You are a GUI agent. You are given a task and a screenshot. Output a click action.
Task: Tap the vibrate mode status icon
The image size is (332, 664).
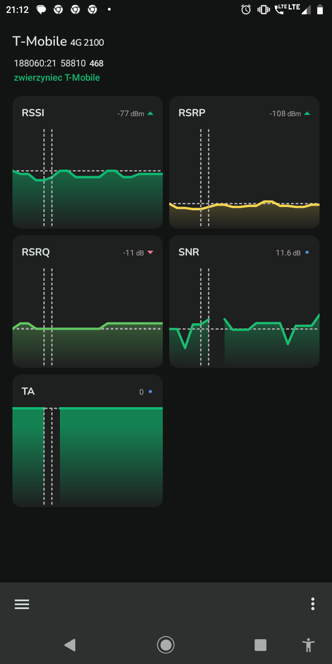click(x=263, y=9)
